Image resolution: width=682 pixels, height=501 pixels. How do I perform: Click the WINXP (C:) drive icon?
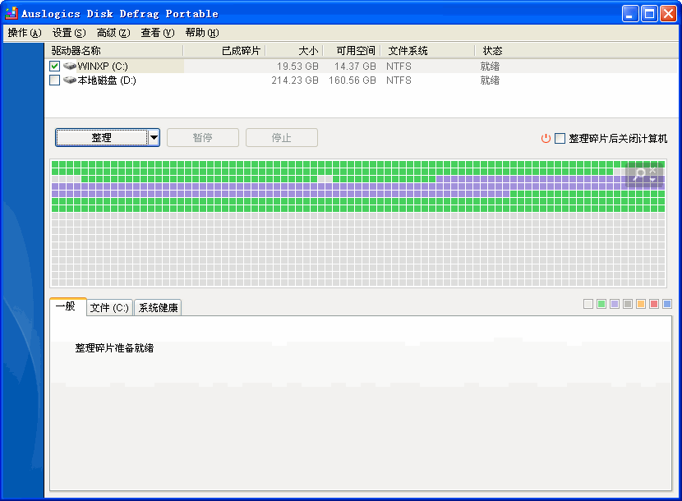(x=70, y=66)
